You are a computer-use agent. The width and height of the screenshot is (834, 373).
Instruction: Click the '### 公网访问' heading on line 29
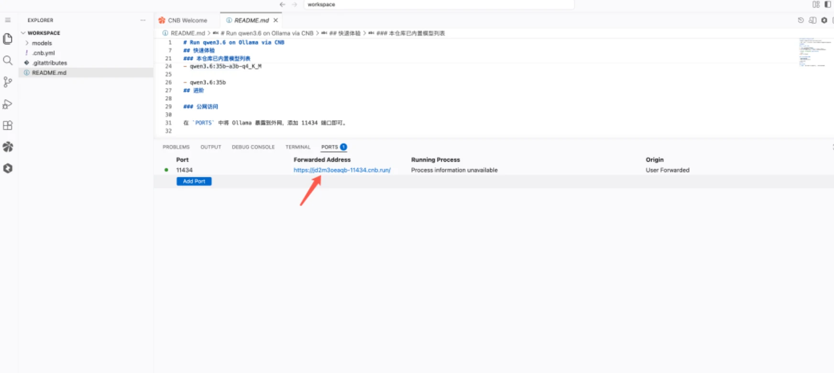pyautogui.click(x=200, y=107)
